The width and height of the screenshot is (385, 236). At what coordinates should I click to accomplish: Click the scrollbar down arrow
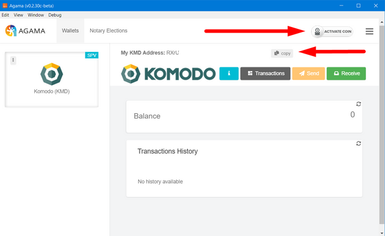(x=382, y=233)
